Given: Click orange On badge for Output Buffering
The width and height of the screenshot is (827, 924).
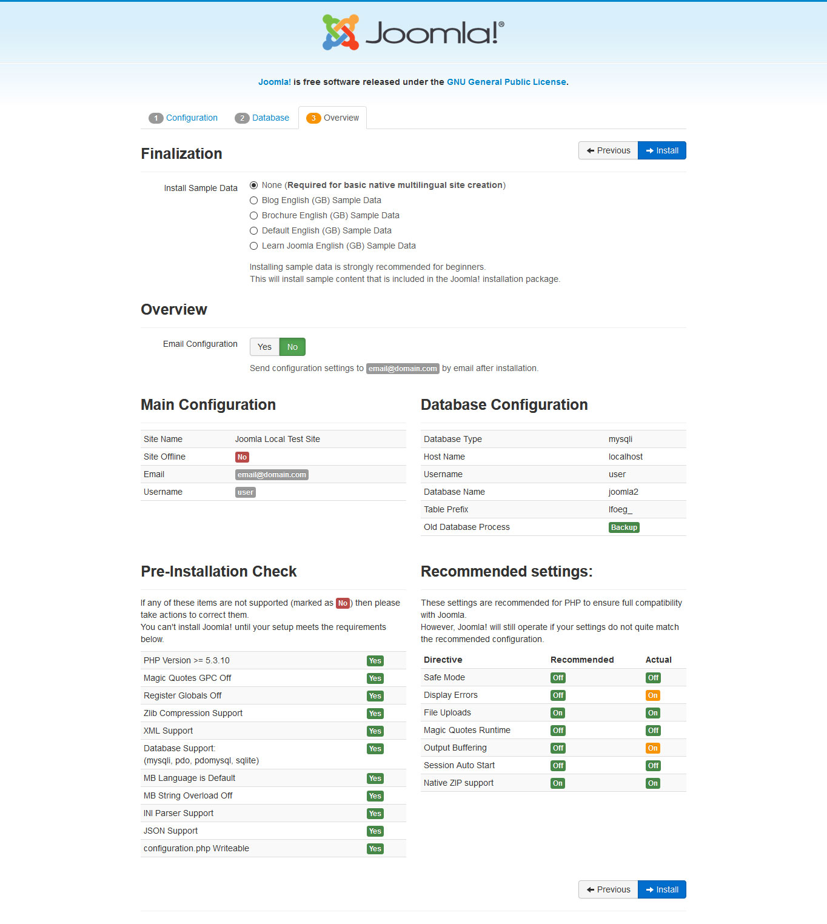Looking at the screenshot, I should [x=652, y=748].
